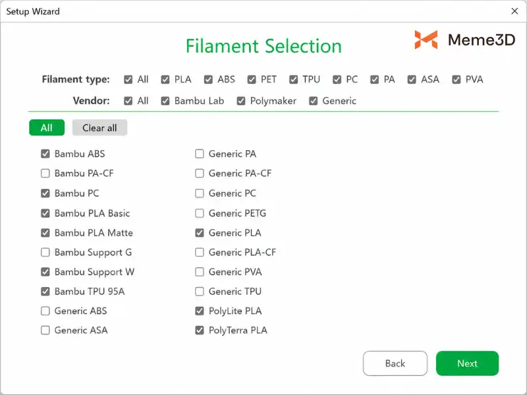Click the Setup Wizard title text
Image resolution: width=527 pixels, height=395 pixels.
[33, 11]
